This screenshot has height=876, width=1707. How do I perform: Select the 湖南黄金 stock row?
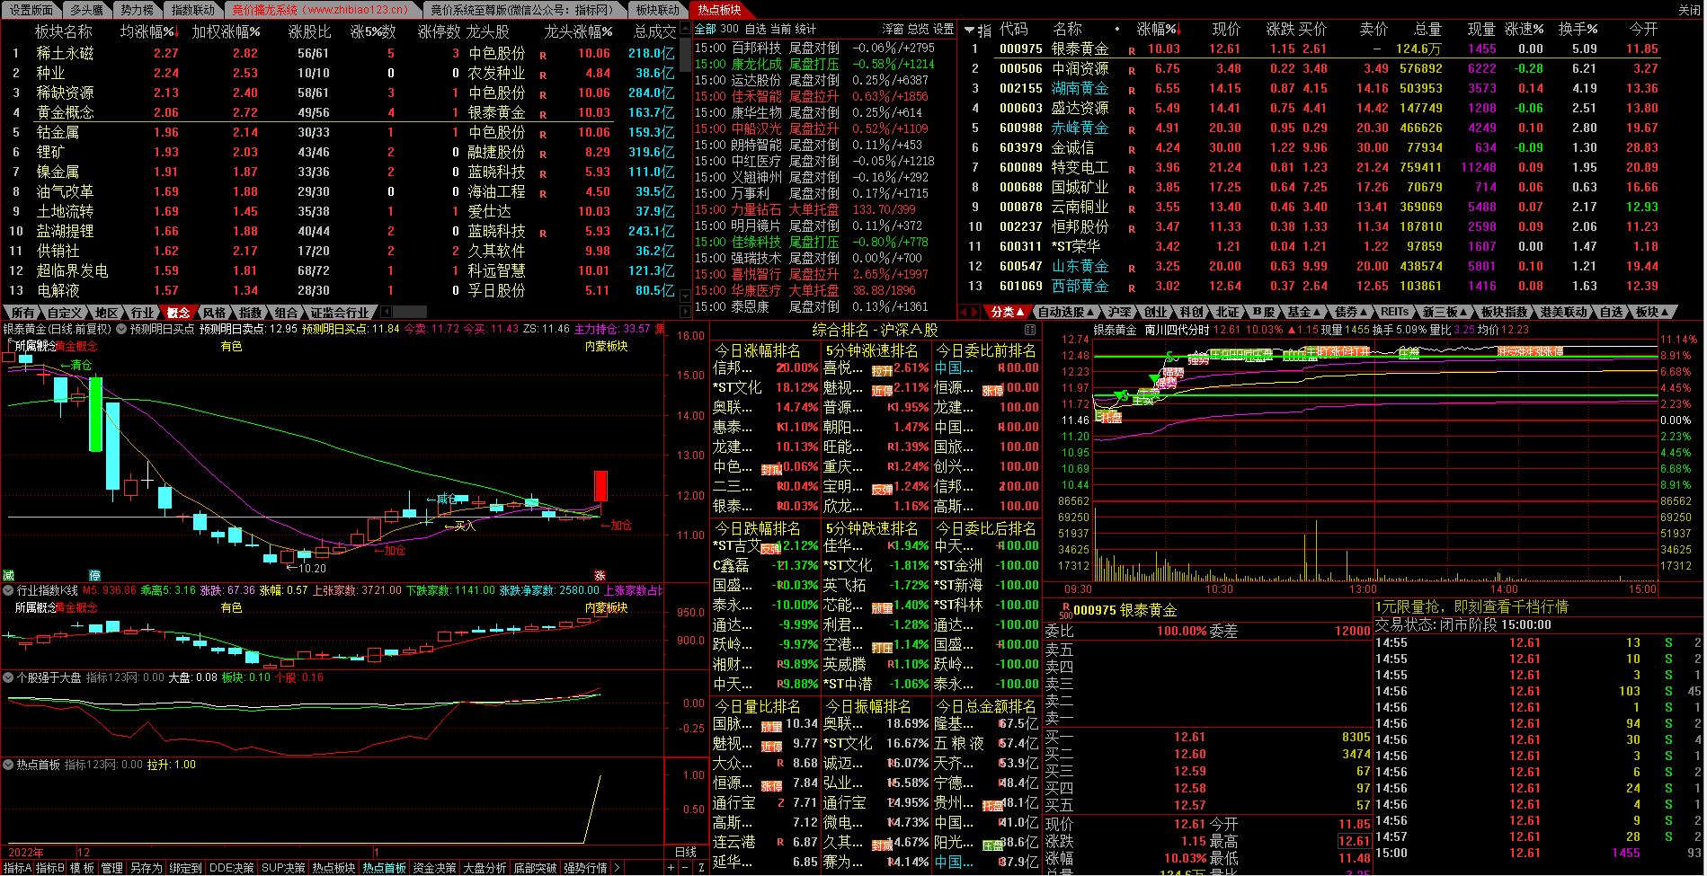pyautogui.click(x=1080, y=88)
